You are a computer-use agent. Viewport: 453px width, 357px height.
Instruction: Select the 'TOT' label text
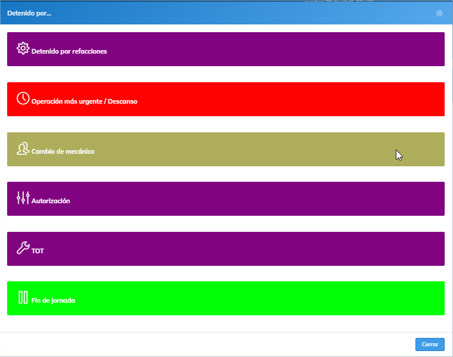[38, 252]
